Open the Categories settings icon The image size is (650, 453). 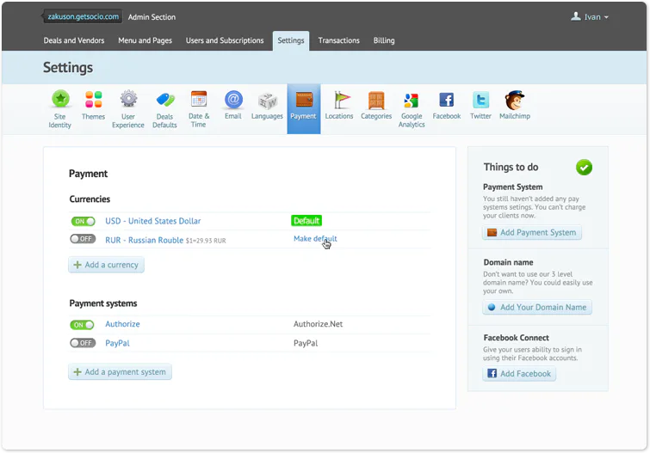click(376, 100)
